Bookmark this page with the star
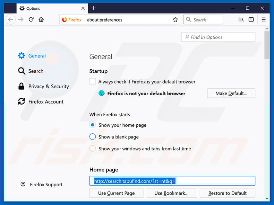The image size is (274, 205). click(x=175, y=20)
